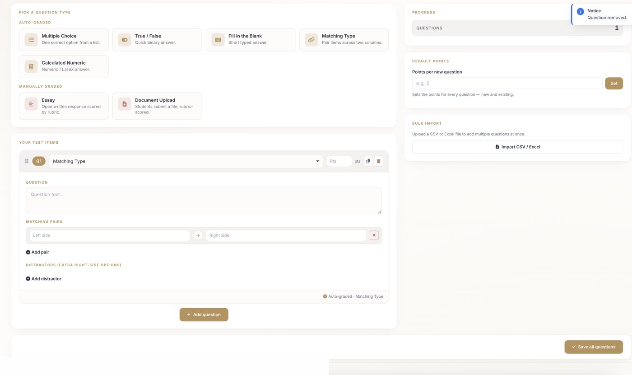Click the "Auto-graded · Matching Type" footer text
This screenshot has height=375, width=632.
pos(356,296)
